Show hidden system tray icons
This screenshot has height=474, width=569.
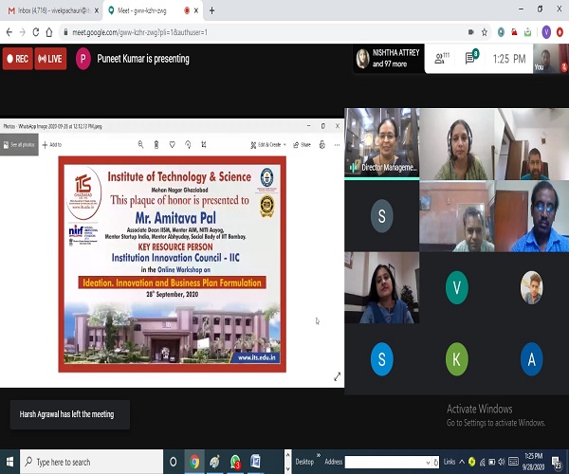[x=462, y=462]
